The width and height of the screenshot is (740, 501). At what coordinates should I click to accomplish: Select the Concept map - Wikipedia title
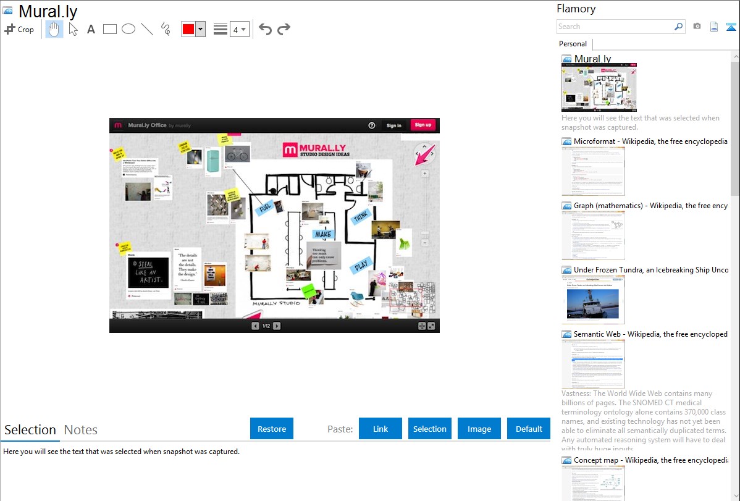(651, 460)
